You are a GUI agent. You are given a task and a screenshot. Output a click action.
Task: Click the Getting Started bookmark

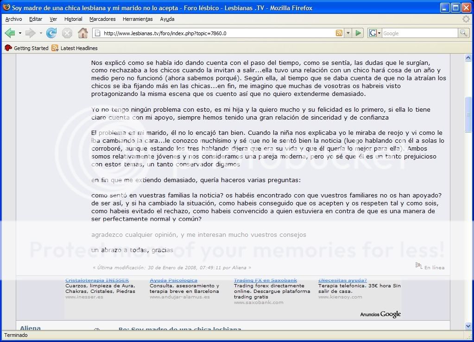tap(27, 48)
